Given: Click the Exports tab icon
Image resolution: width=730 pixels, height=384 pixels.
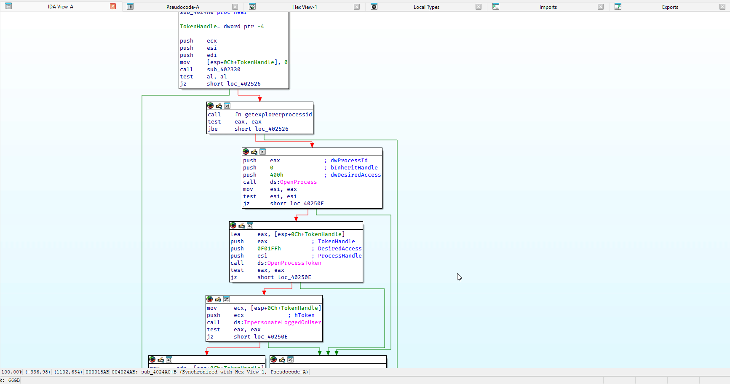Looking at the screenshot, I should point(618,6).
